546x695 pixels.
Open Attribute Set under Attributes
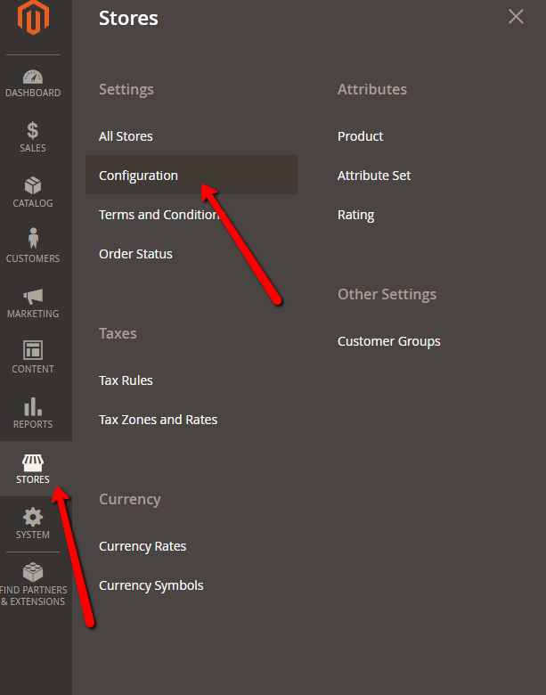(x=374, y=176)
